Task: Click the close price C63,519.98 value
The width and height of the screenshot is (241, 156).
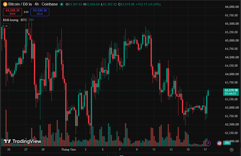Action: pyautogui.click(x=126, y=4)
